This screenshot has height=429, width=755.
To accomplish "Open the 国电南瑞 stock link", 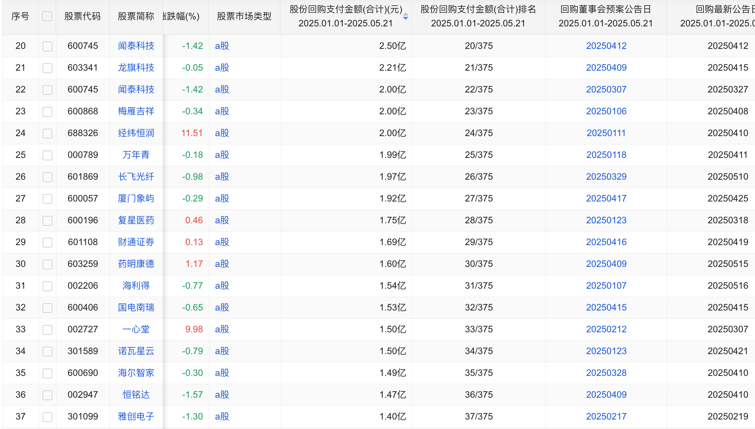I will click(x=136, y=307).
